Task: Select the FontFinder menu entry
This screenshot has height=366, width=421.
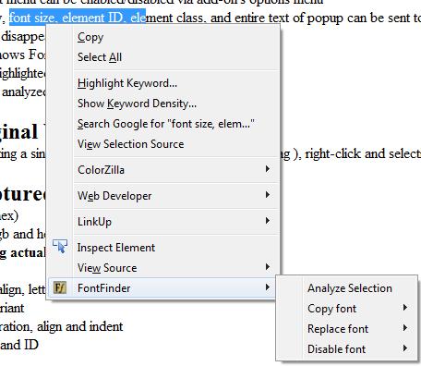Action: pyautogui.click(x=162, y=288)
